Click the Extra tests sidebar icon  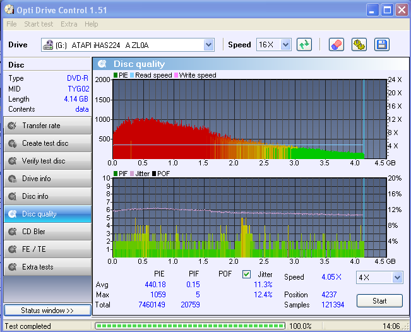(12, 267)
